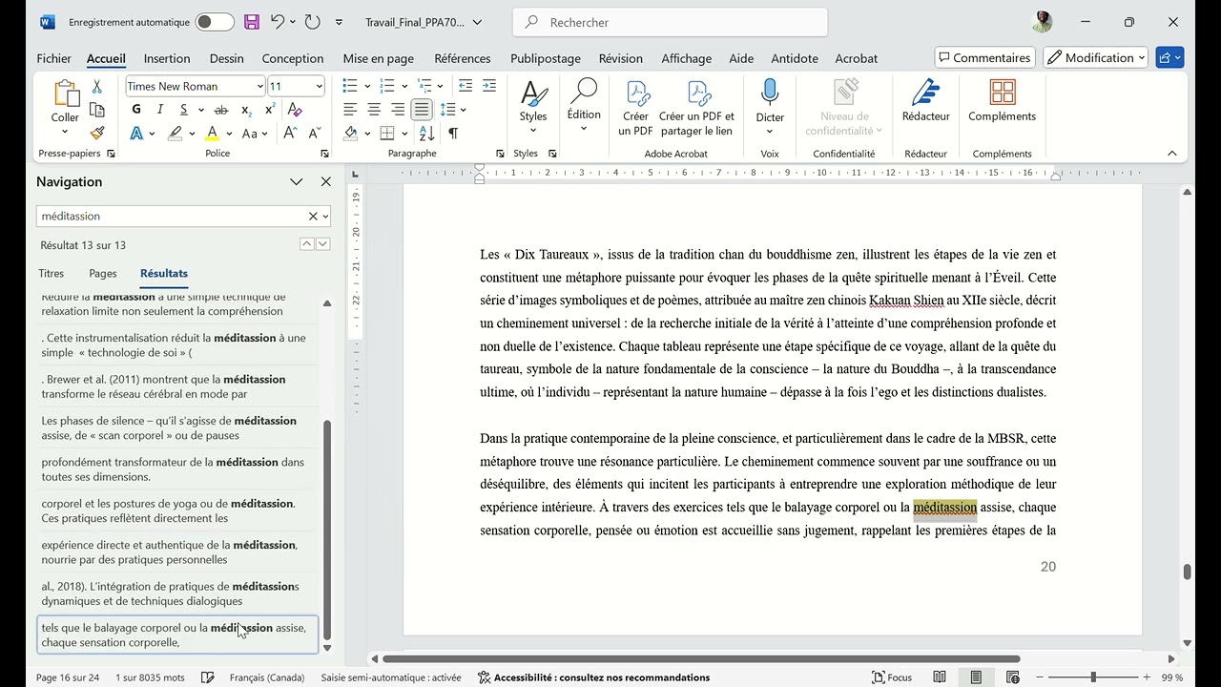Expand the font size 11 dropdown
The width and height of the screenshot is (1221, 687).
(x=319, y=86)
